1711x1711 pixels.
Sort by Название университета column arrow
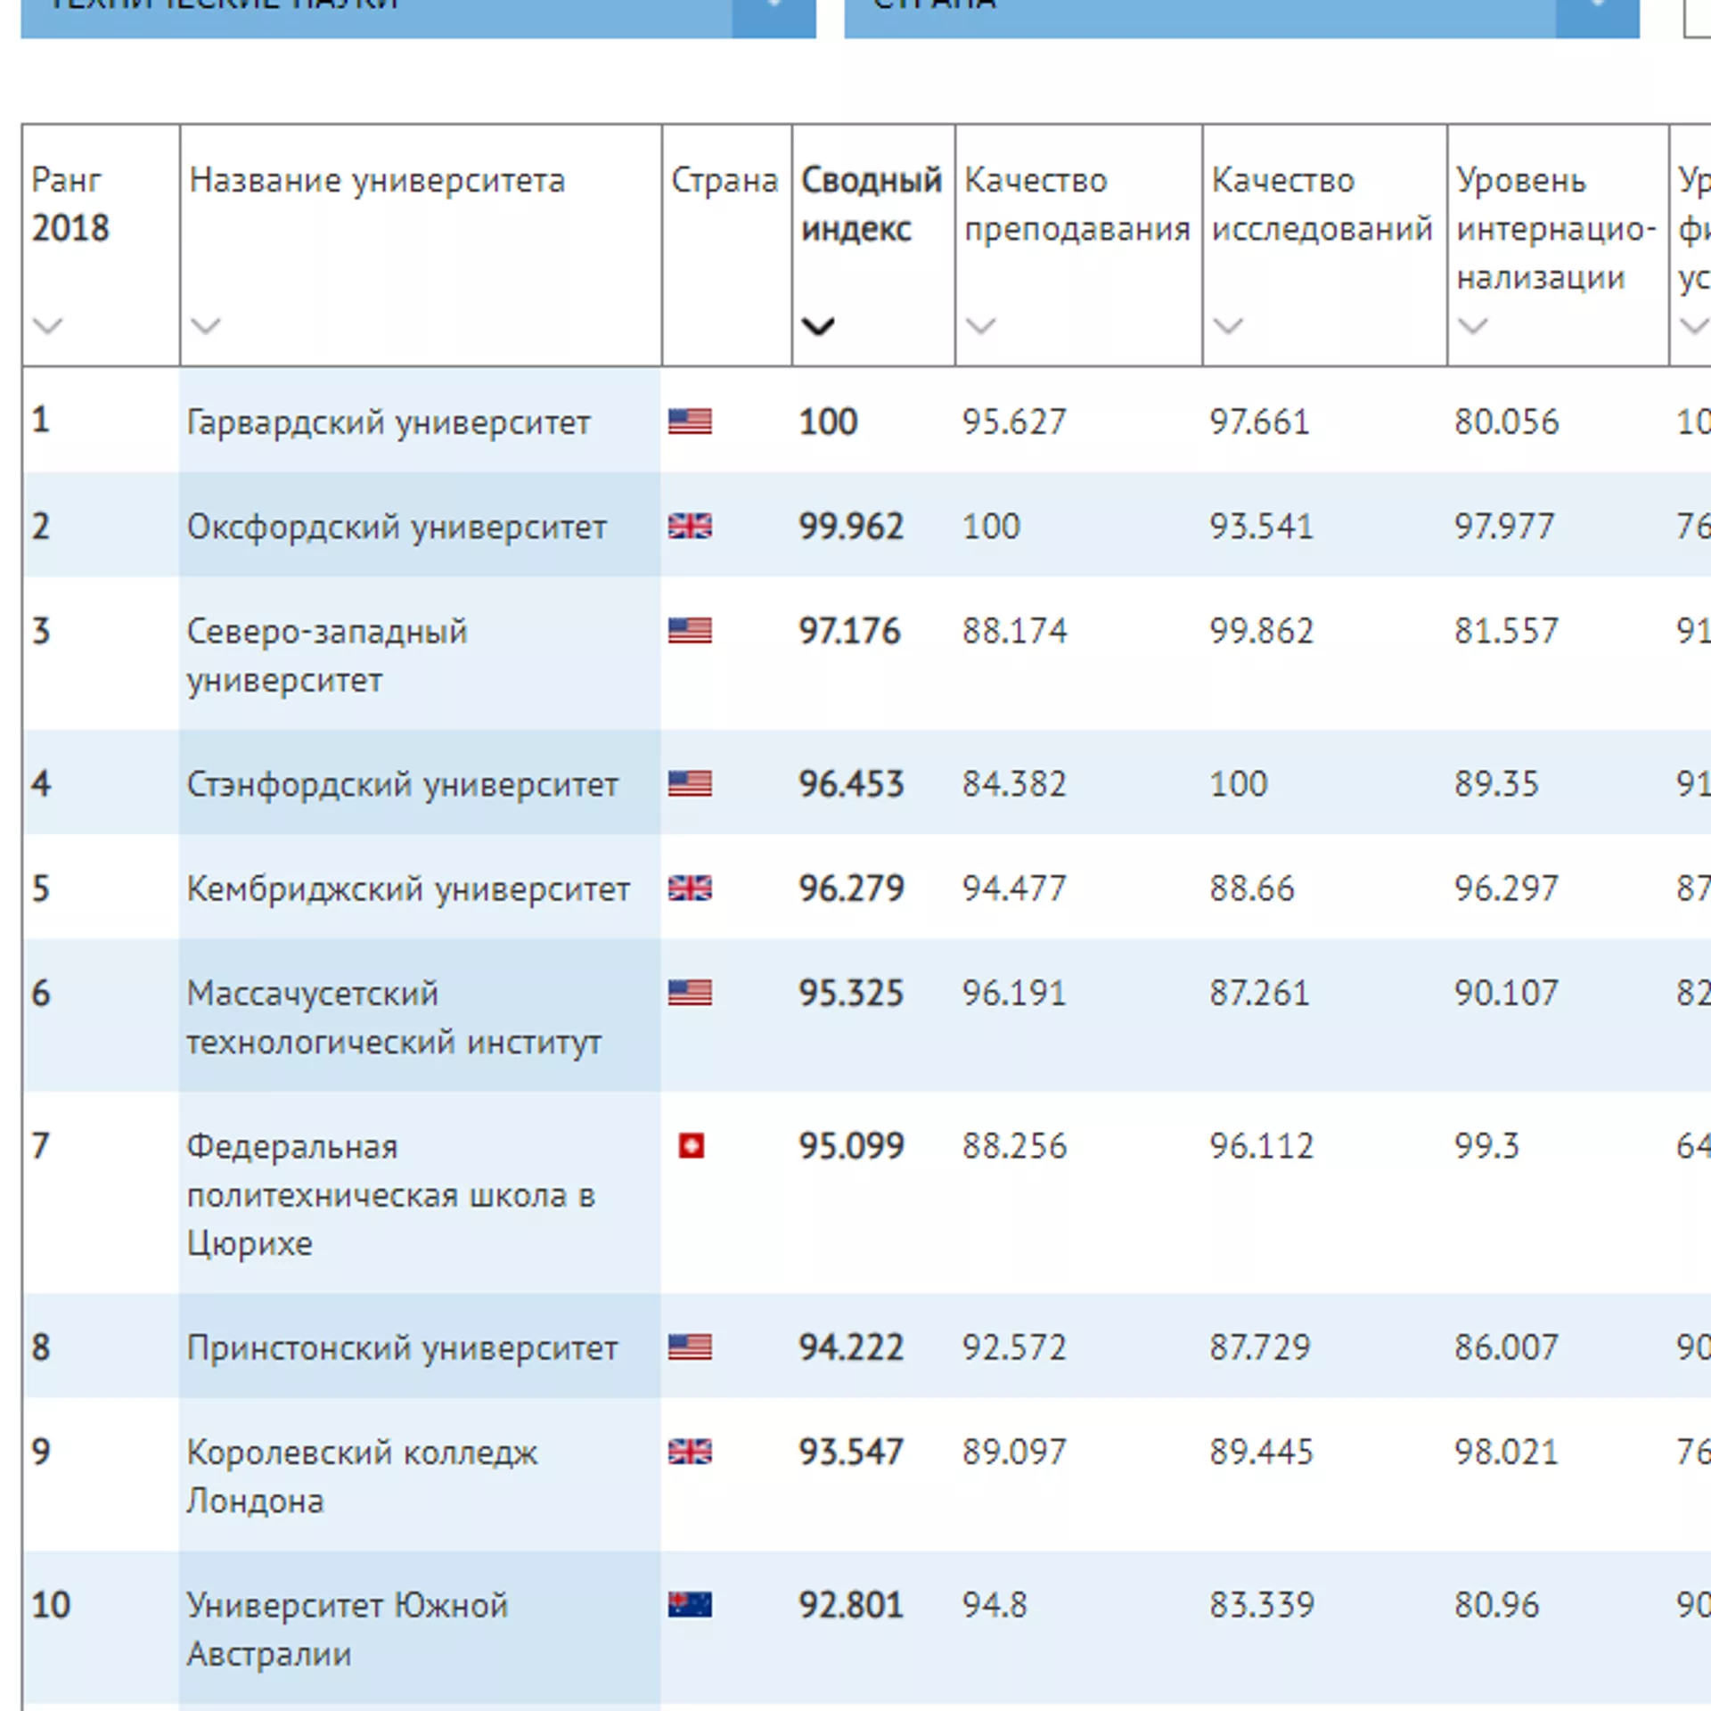(205, 325)
